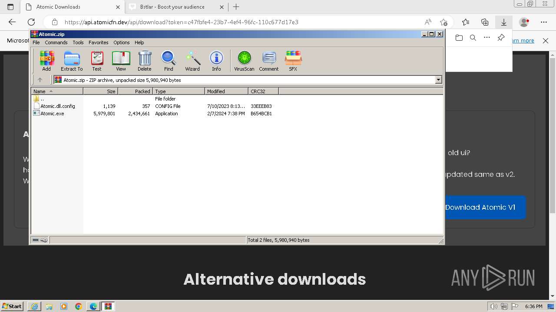This screenshot has height=312, width=556.
Task: Open downloads folder icon in downloads panel
Action: coord(459,38)
